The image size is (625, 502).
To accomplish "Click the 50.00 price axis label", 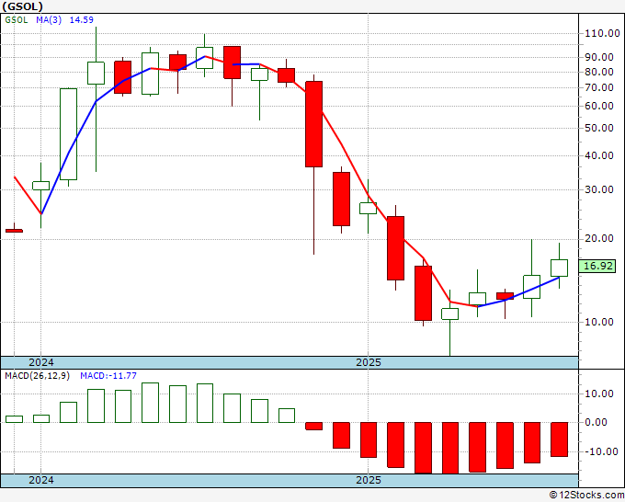I will pyautogui.click(x=599, y=129).
